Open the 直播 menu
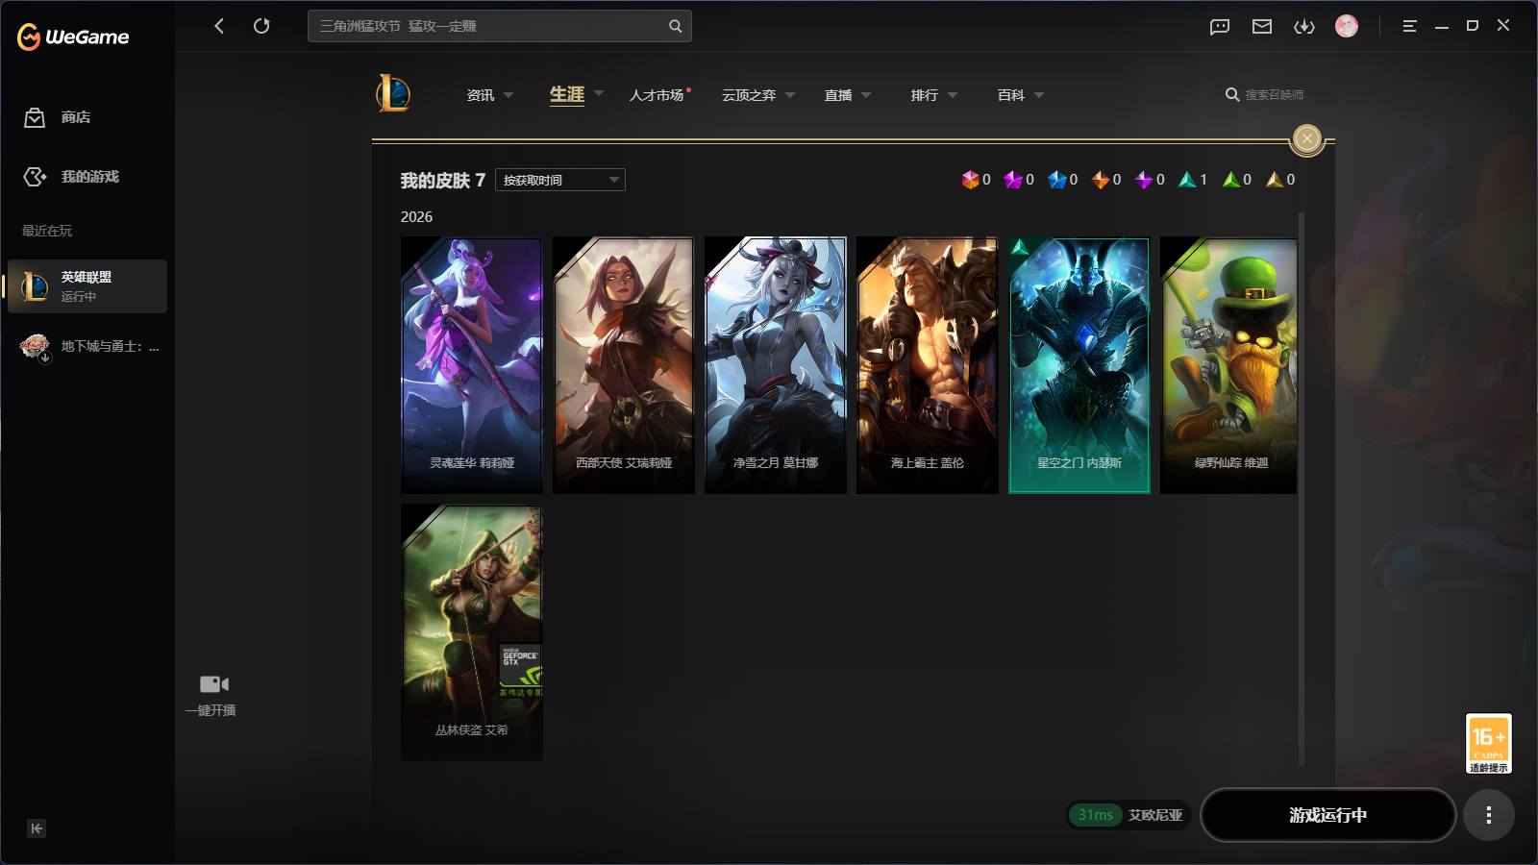 (x=838, y=95)
